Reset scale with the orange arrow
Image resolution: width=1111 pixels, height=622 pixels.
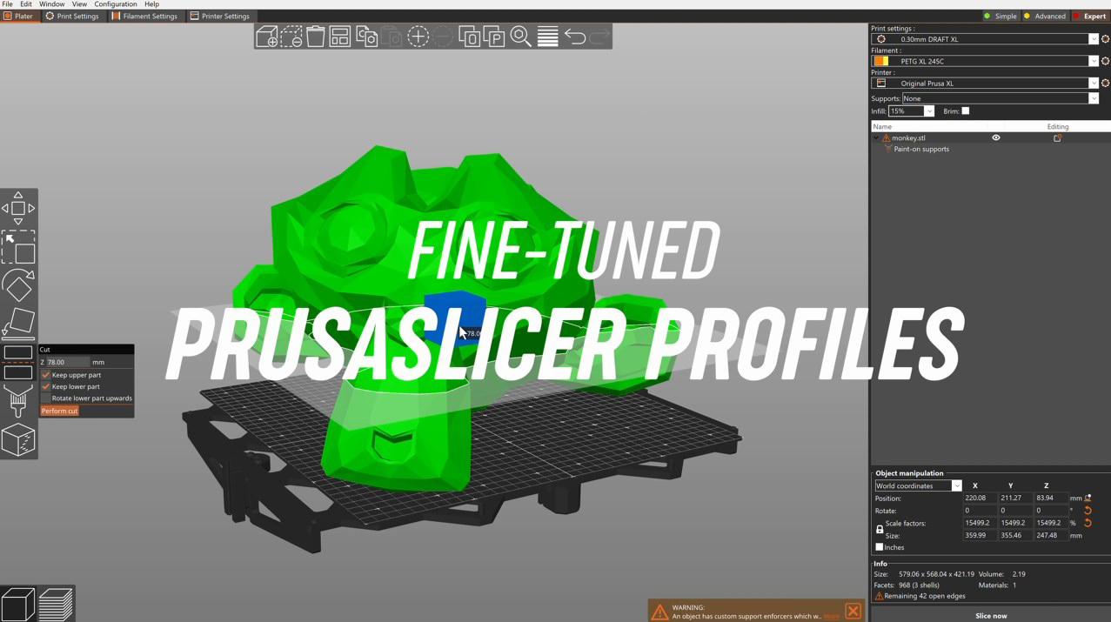(1088, 523)
